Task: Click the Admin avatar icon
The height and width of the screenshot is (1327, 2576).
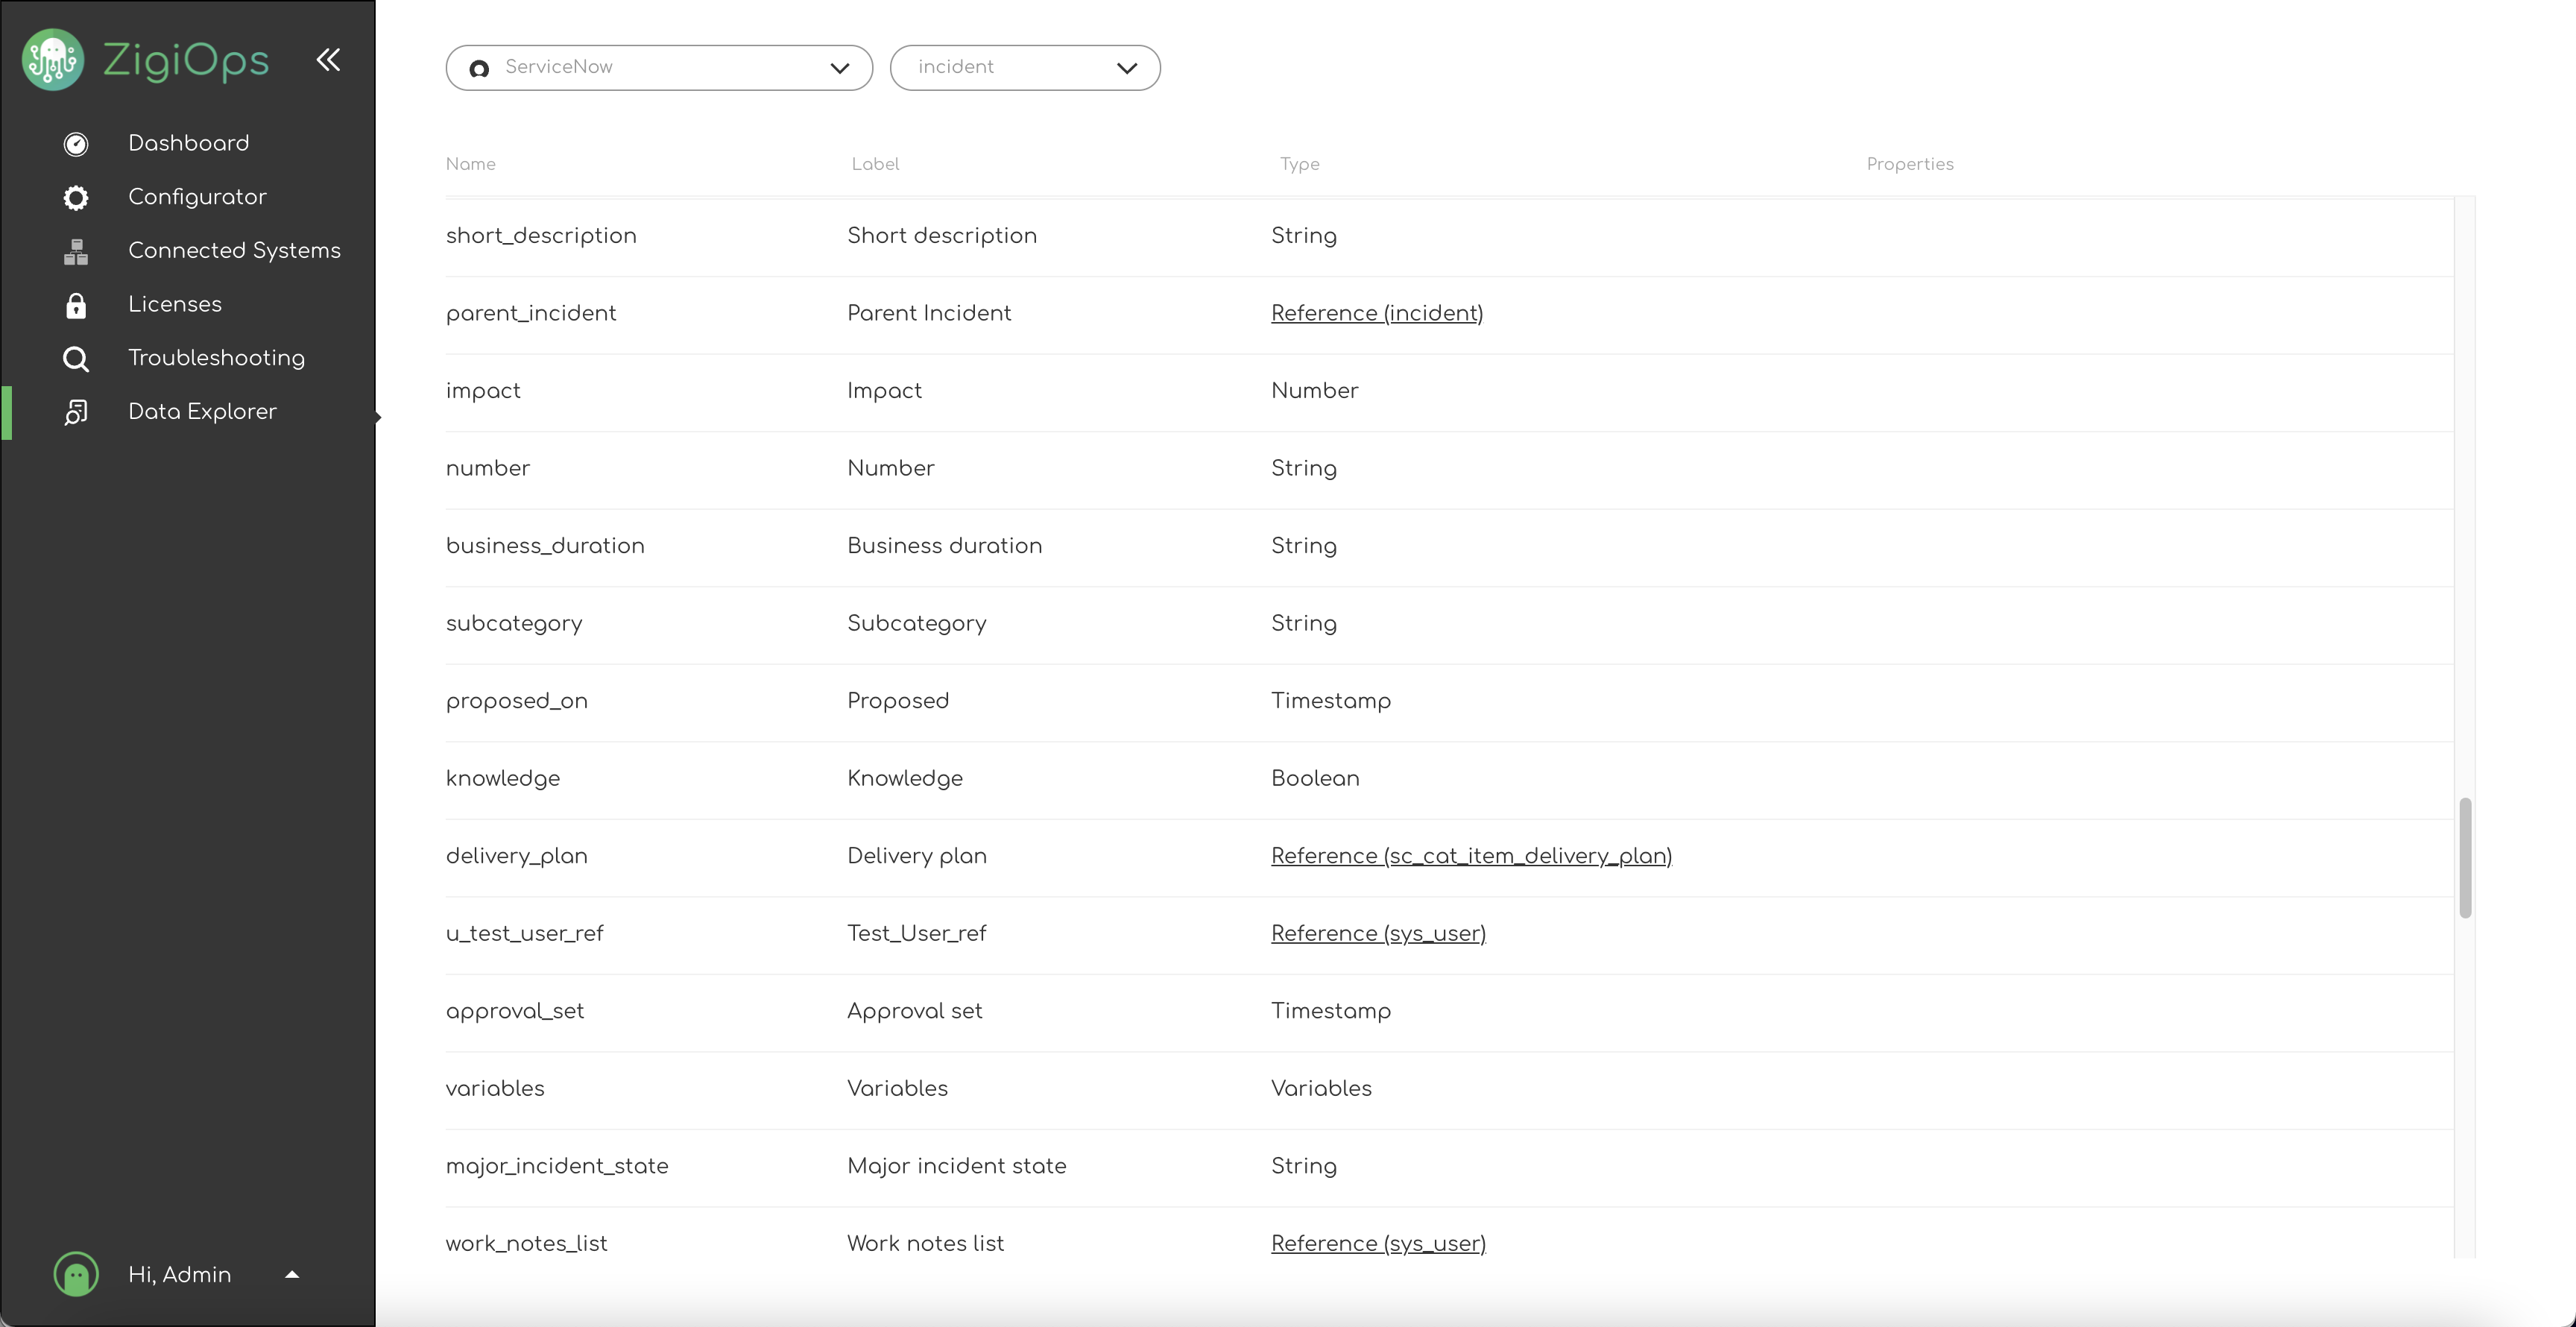Action: click(76, 1275)
